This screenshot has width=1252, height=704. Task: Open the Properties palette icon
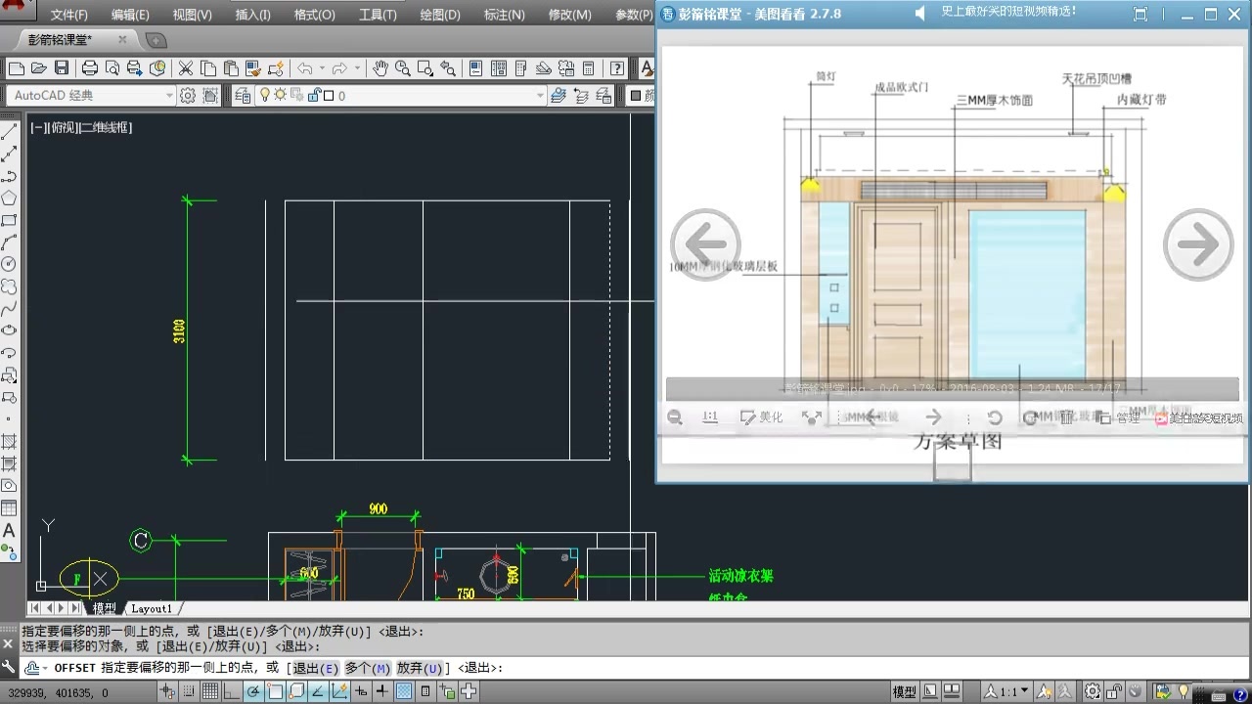pos(476,68)
